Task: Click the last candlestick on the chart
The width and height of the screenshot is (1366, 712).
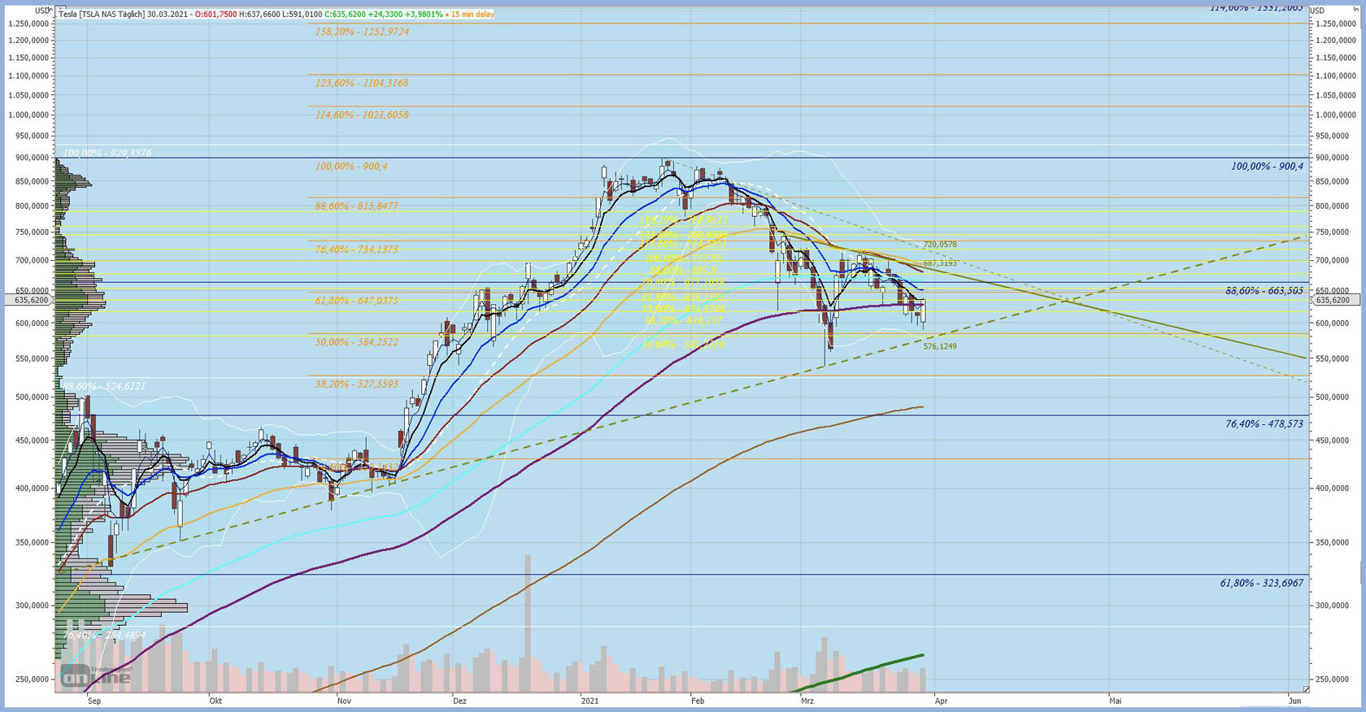Action: pyautogui.click(x=923, y=312)
